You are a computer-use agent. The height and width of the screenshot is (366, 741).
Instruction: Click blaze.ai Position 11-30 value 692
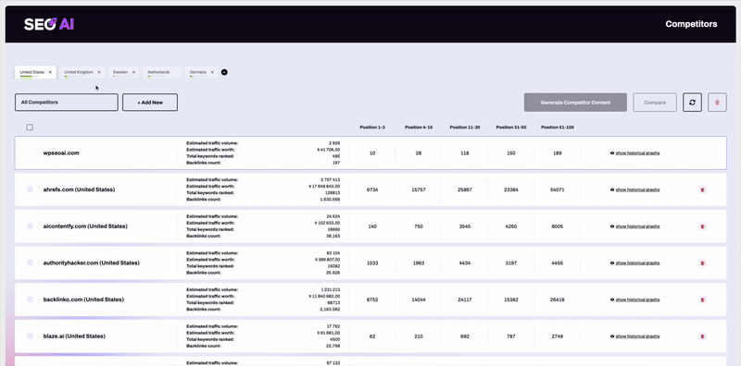click(465, 336)
